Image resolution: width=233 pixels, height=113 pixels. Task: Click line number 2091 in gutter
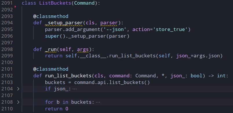pos(7,3)
